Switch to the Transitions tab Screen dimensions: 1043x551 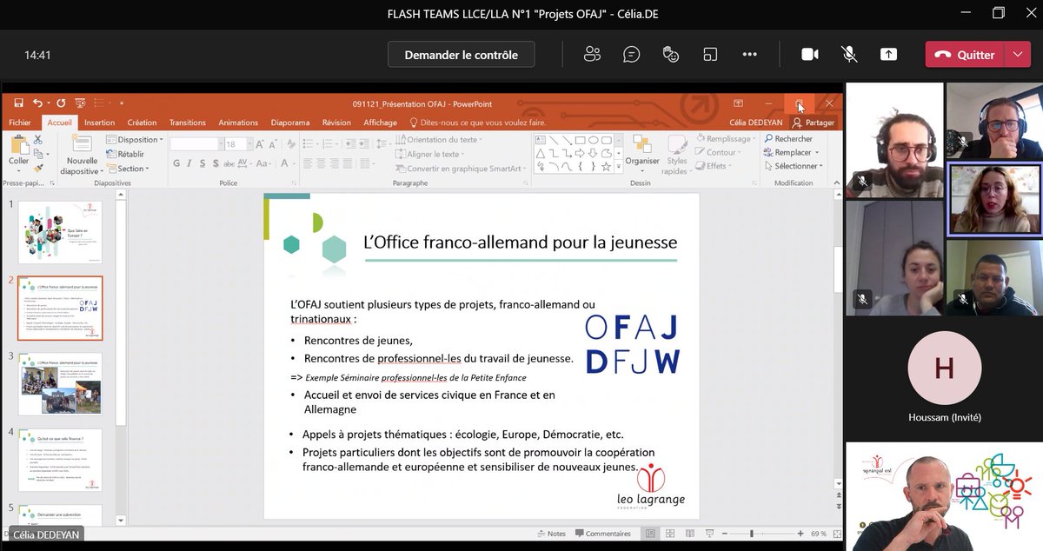(188, 123)
